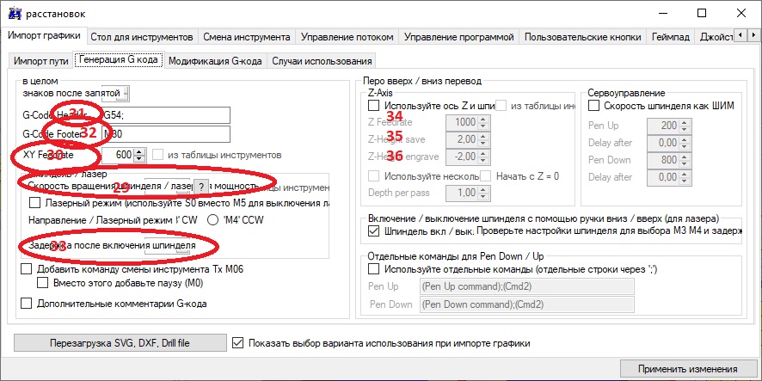Screen dimensions: 762x381
Task: Select the 'M4' CCW radio button
Action: 212,218
